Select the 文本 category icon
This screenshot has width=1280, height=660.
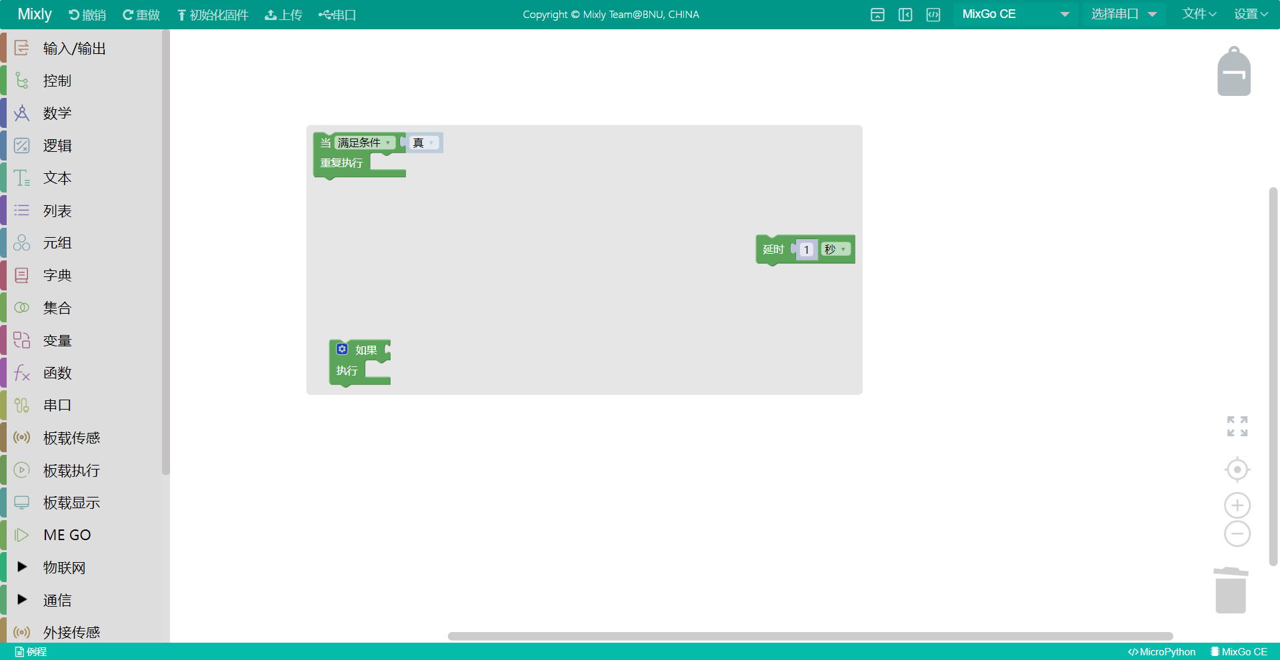[21, 178]
